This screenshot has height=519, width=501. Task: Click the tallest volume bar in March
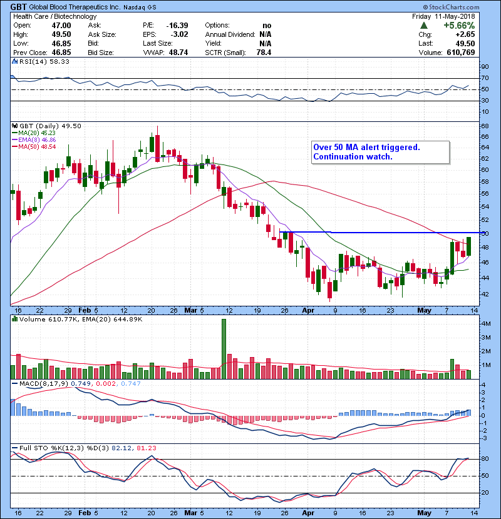(x=224, y=349)
